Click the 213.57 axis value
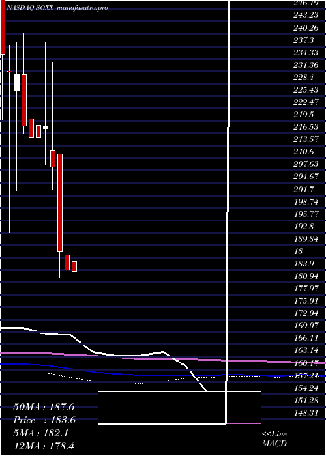The width and height of the screenshot is (326, 456). pyautogui.click(x=306, y=139)
